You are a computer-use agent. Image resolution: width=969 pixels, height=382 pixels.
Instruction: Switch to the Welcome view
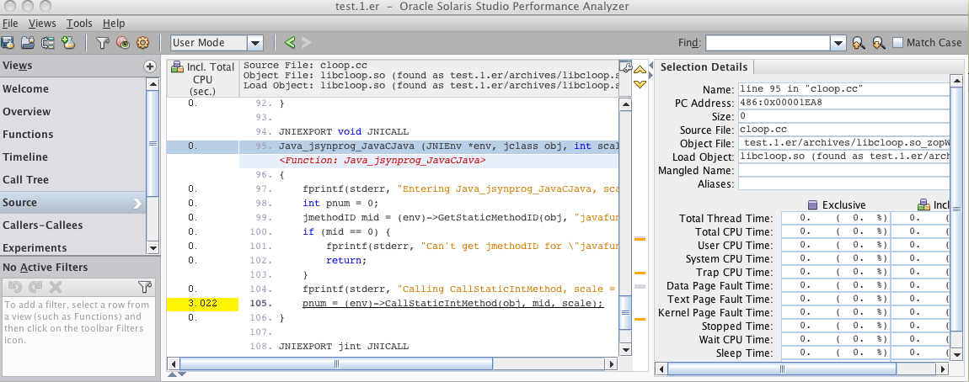click(x=73, y=89)
